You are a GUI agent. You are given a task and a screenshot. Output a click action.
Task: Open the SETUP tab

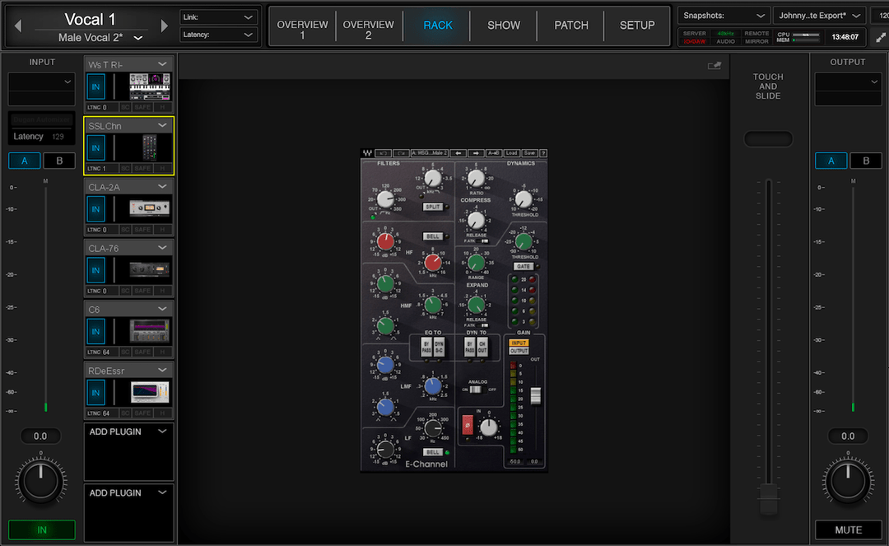pyautogui.click(x=636, y=26)
